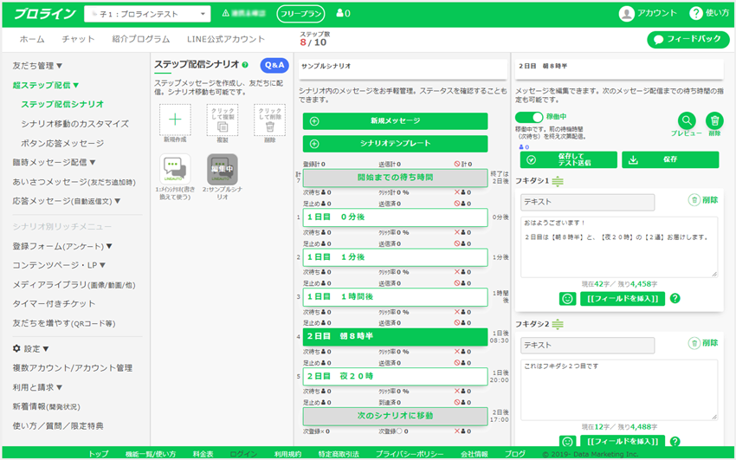Go to ホーム tab
Viewport: 736px width, 460px height.
point(32,40)
